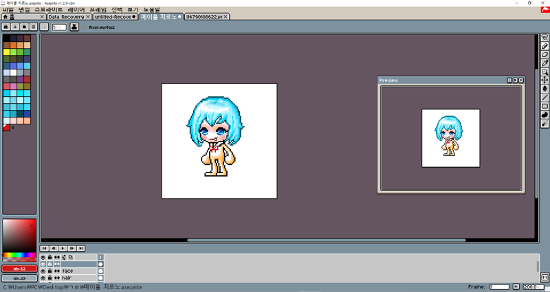
Task: Click the palette sort arrow button
Action: (x=15, y=27)
